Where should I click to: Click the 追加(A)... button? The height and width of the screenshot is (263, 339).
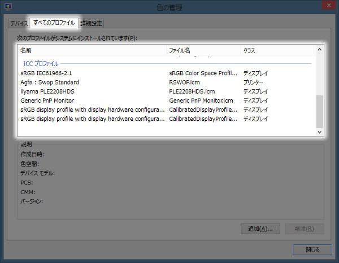[260, 229]
